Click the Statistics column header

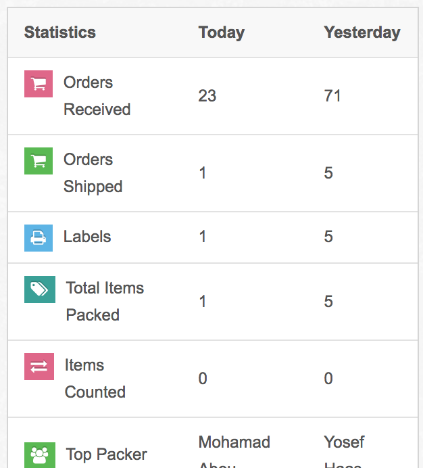pyautogui.click(x=60, y=32)
